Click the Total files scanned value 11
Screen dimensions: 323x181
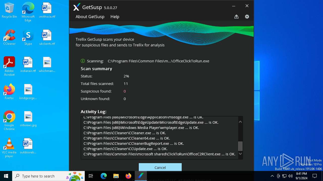126,83
